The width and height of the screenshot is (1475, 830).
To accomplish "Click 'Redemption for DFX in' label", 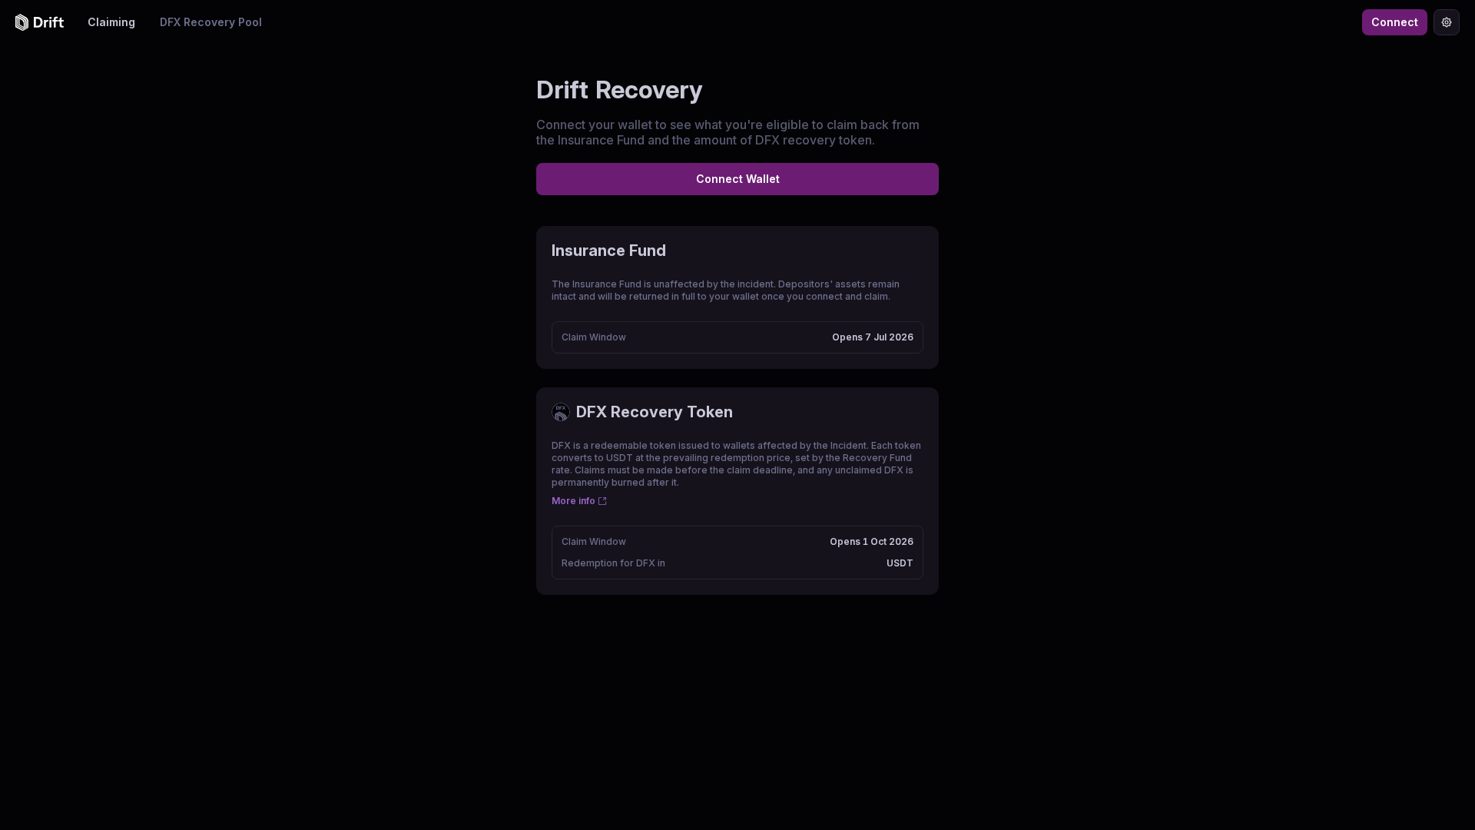I will (613, 563).
